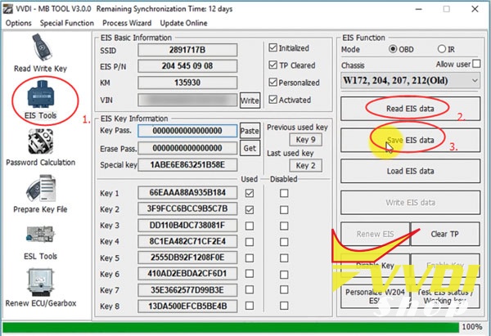This screenshot has width=491, height=336.
Task: Check the Disabled box for Key 3
Action: click(284, 226)
